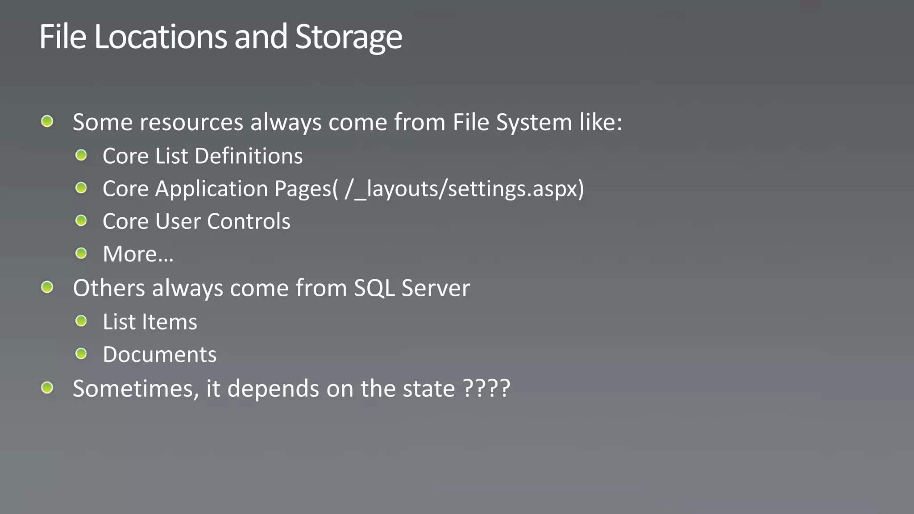This screenshot has width=914, height=514.
Task: Click the green bullet beside "Core List Definitions"
Action: (x=81, y=155)
